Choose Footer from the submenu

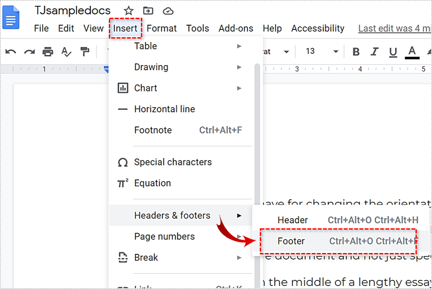(x=341, y=241)
